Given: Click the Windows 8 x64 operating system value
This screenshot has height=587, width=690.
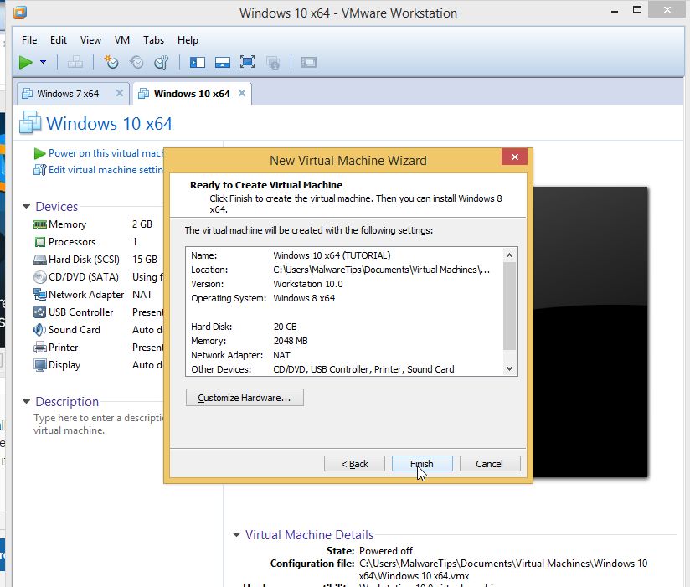Looking at the screenshot, I should [304, 298].
